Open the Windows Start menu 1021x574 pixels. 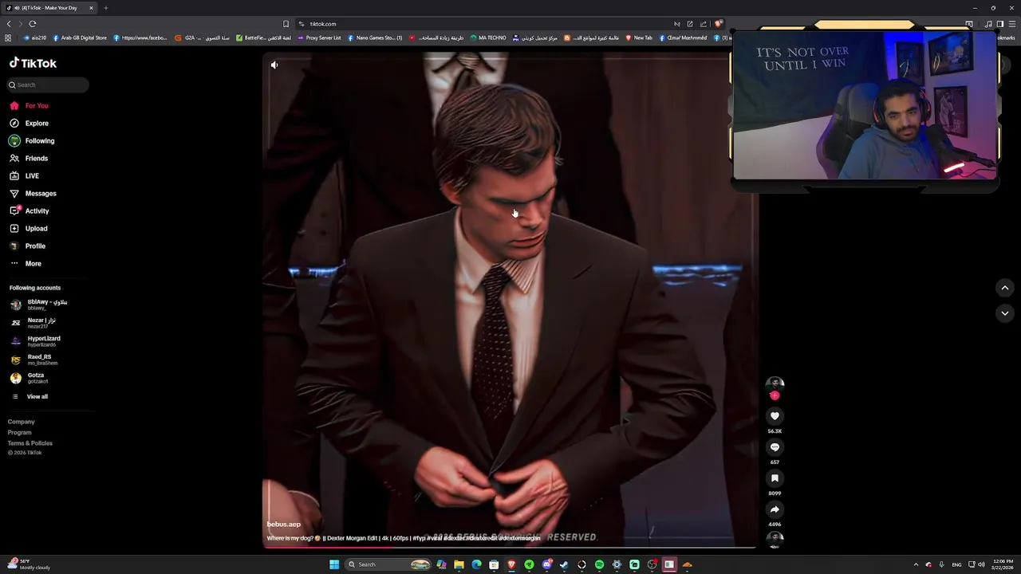[334, 564]
